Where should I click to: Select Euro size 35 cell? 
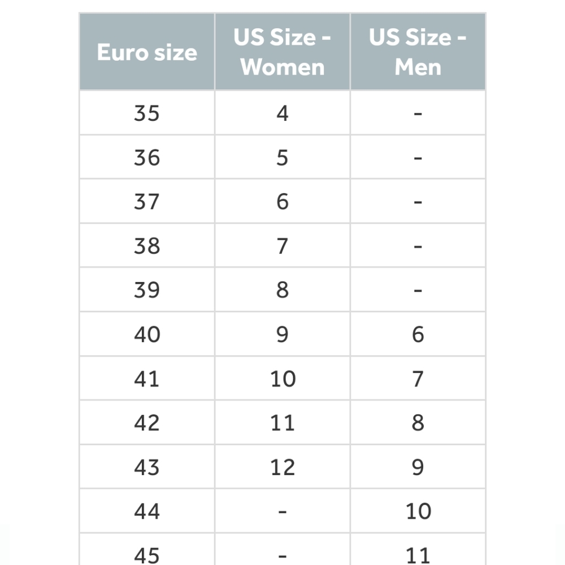coord(147,113)
